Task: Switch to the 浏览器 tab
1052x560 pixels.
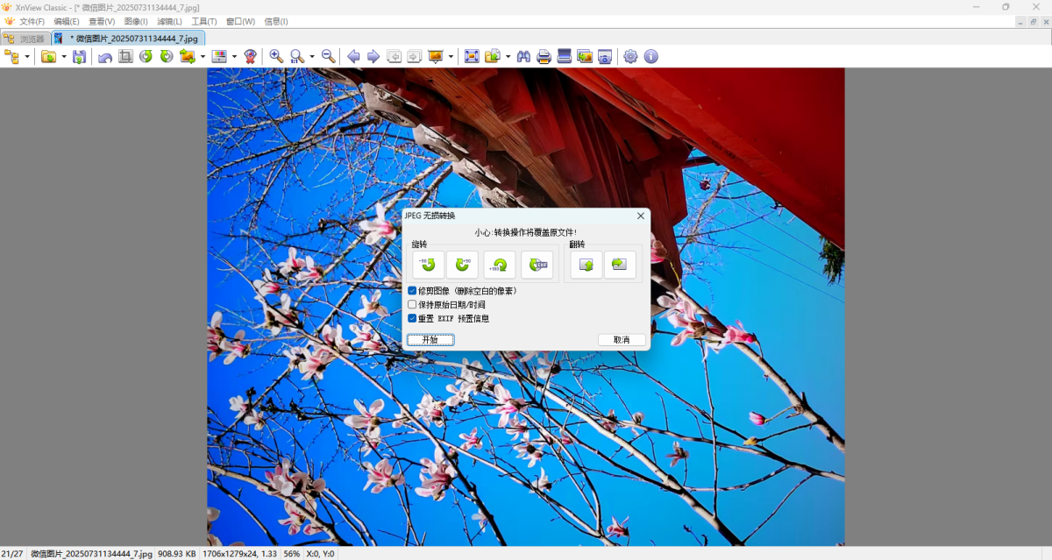Action: coord(25,39)
